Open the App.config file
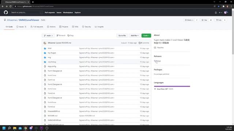Image resolution: width=234 pixels, height=131 pixels. coord(52,66)
